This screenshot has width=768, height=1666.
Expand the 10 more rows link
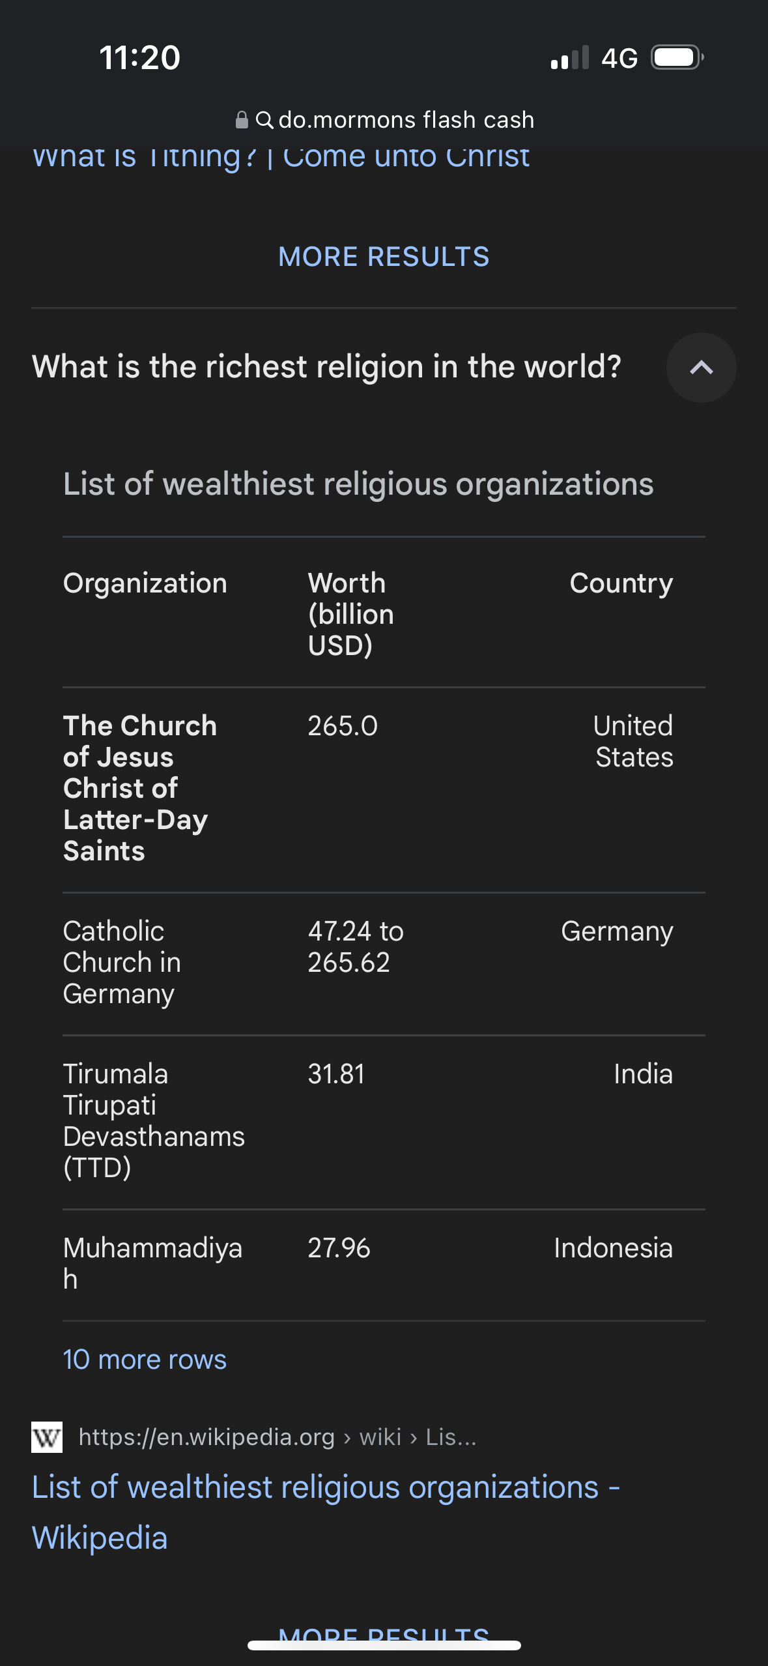coord(145,1360)
